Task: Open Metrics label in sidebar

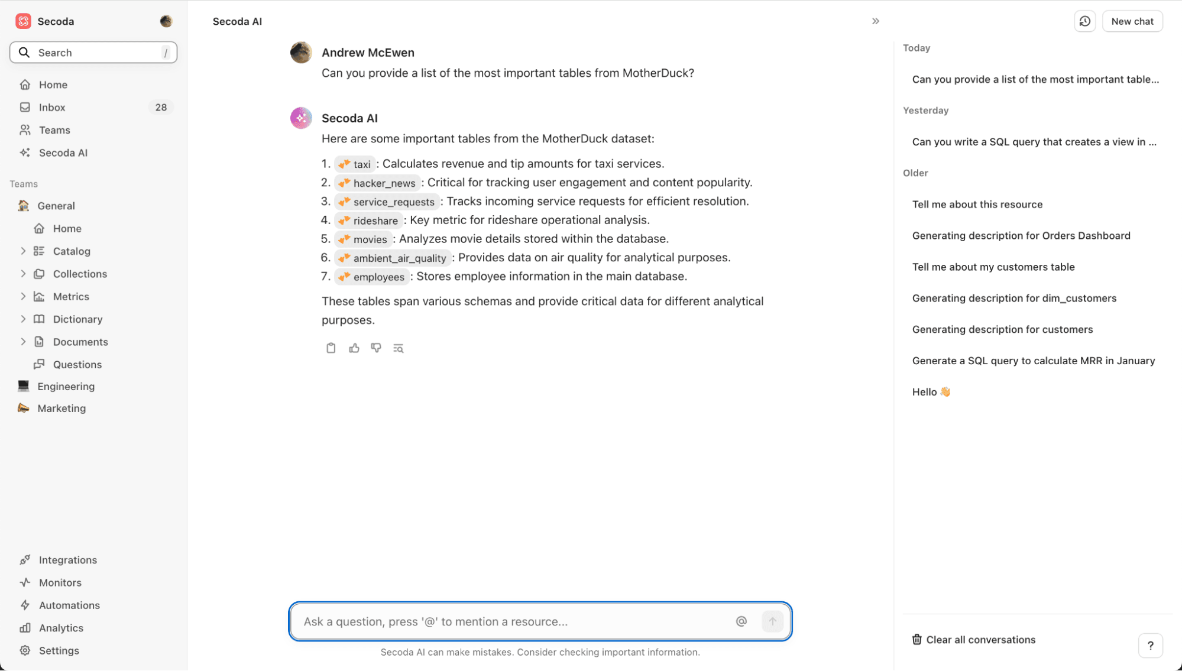Action: tap(71, 296)
